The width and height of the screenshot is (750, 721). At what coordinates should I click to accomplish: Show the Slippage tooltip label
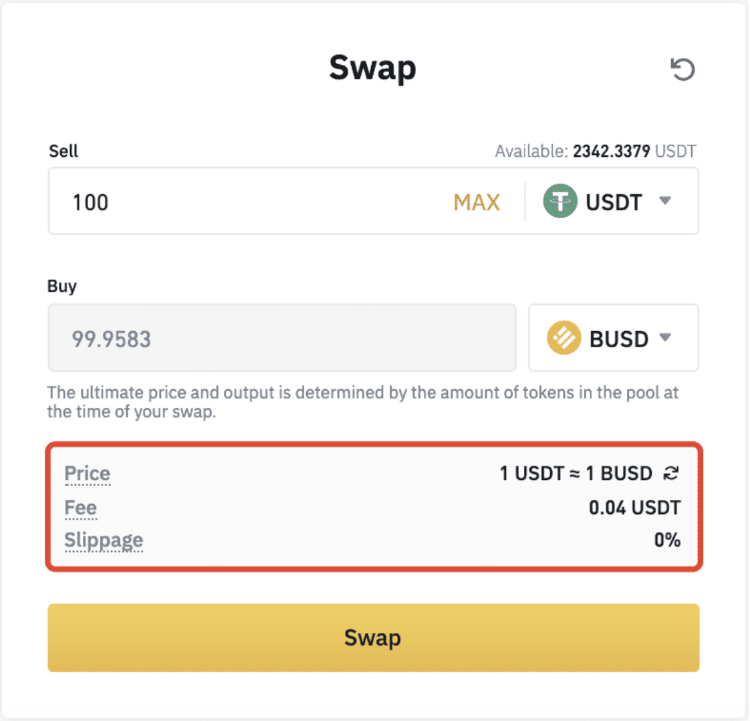pos(104,541)
